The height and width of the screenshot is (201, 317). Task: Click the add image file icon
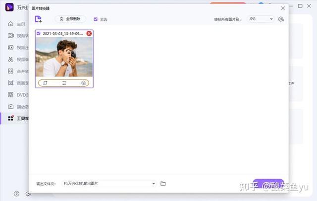coord(39,19)
